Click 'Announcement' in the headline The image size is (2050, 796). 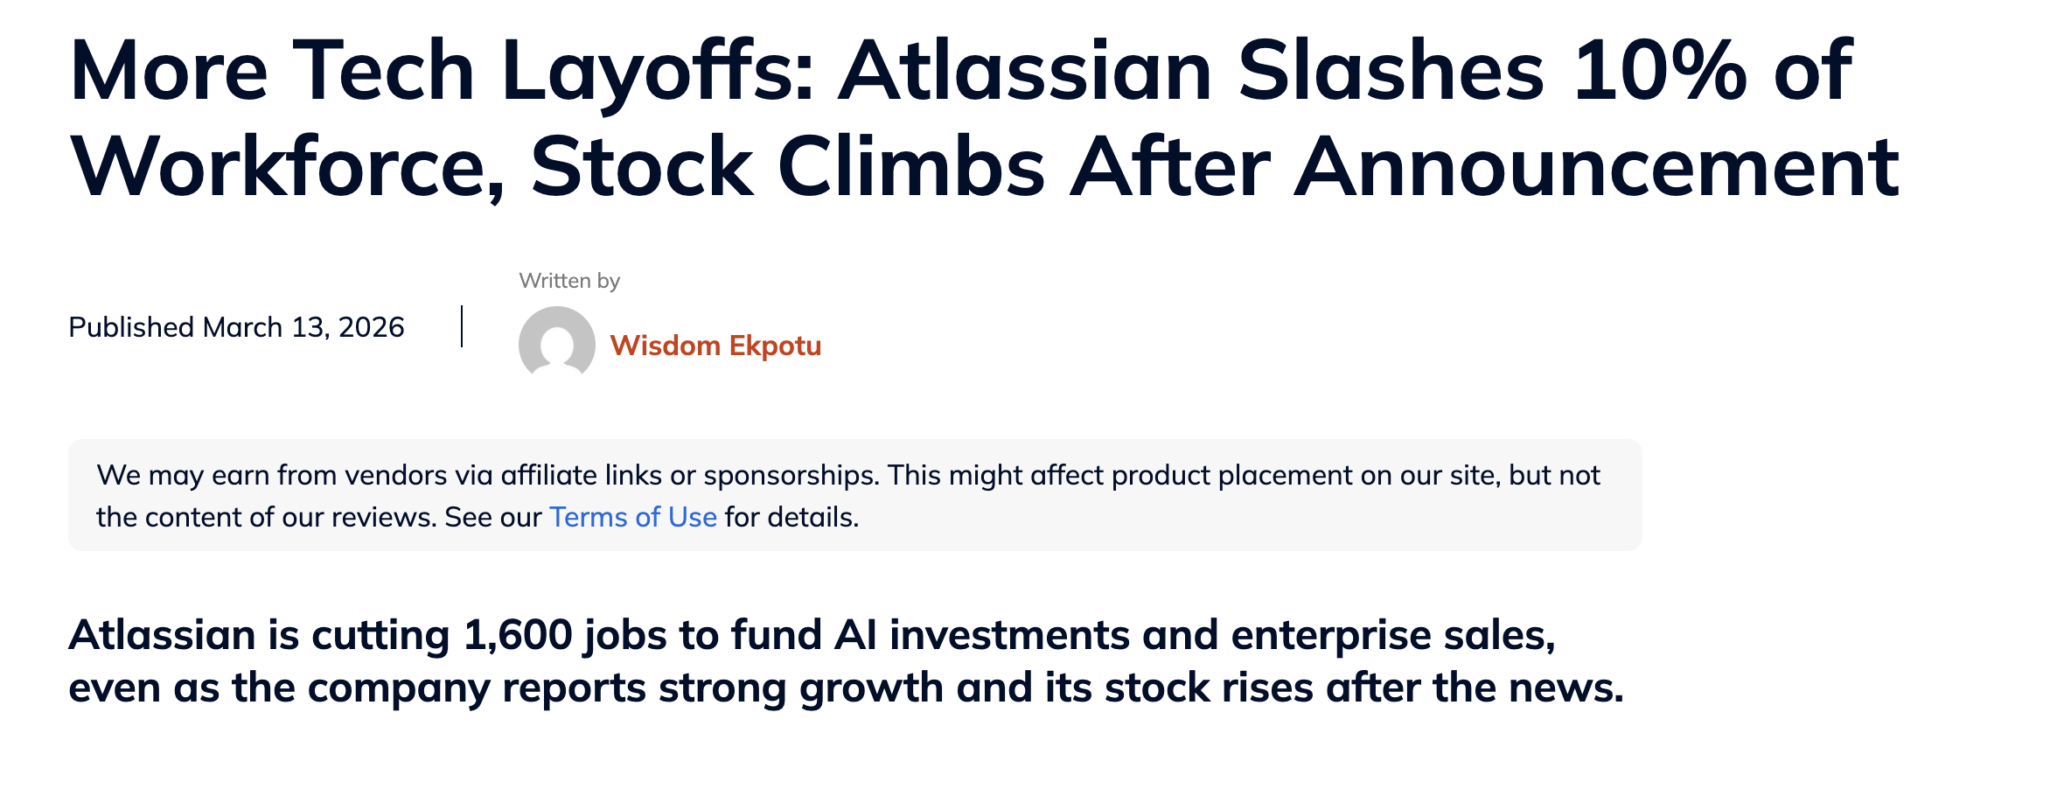[x=1597, y=166]
